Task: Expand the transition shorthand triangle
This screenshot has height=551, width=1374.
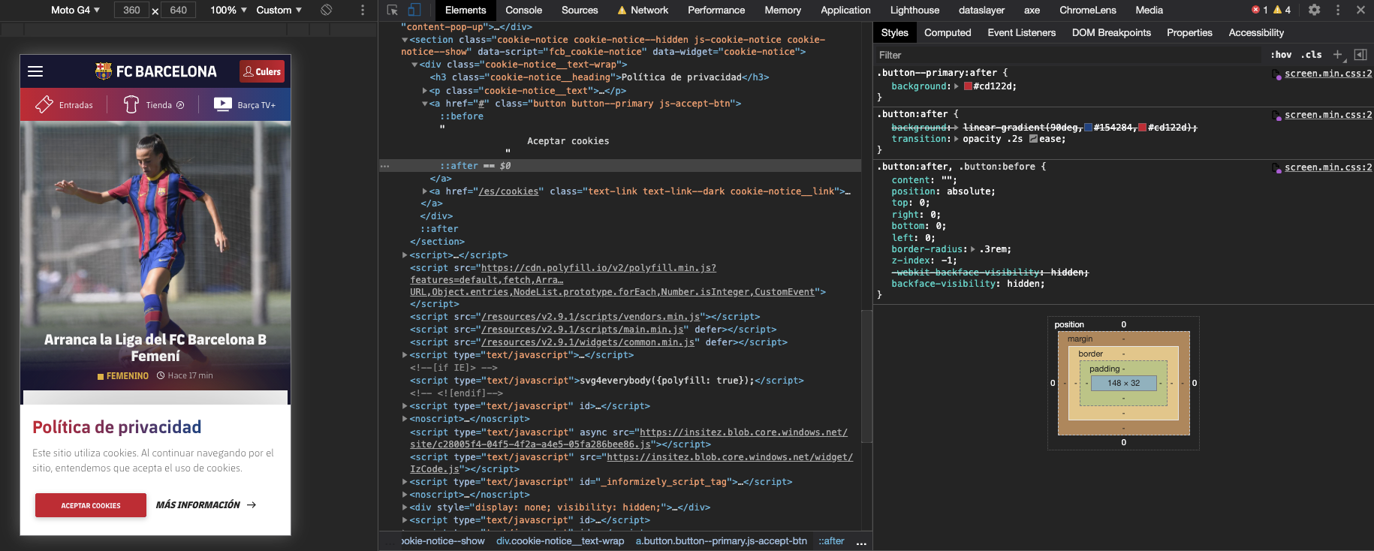Action: [957, 139]
